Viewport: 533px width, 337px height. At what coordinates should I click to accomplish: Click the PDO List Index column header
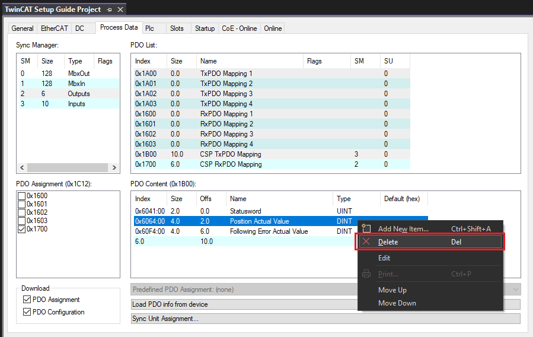click(x=150, y=61)
